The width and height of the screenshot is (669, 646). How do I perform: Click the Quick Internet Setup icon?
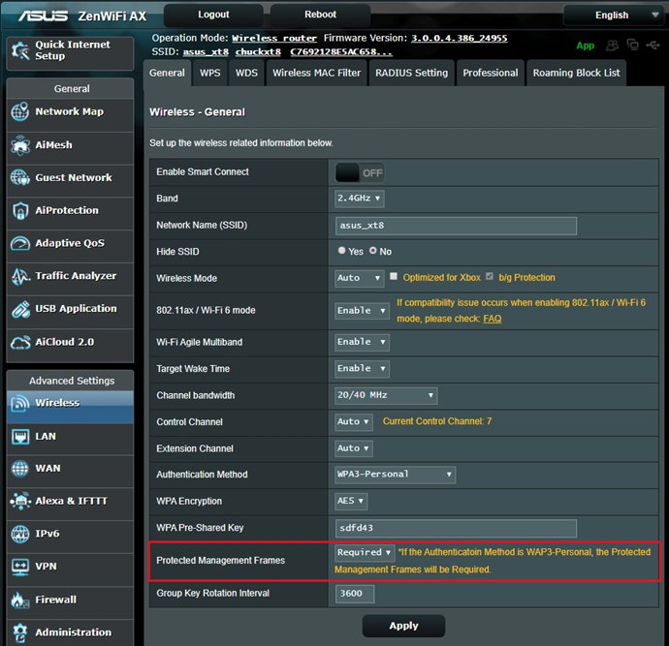pyautogui.click(x=20, y=50)
